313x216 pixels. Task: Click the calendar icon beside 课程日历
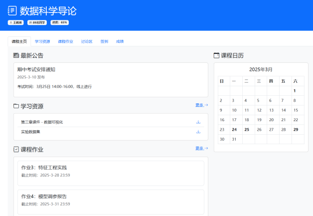[216, 55]
